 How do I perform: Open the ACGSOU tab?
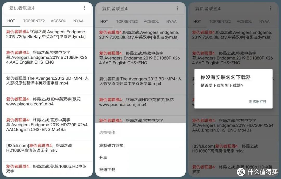pos(58,21)
